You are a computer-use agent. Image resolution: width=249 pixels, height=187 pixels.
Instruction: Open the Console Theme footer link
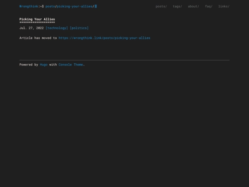click(x=71, y=65)
